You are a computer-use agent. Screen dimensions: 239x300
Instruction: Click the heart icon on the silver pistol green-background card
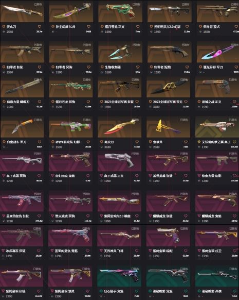186,291
